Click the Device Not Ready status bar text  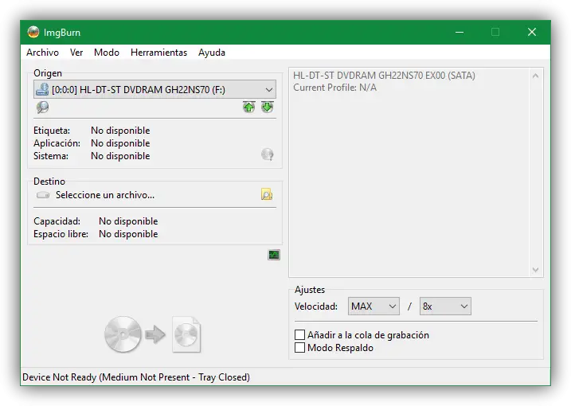(136, 377)
